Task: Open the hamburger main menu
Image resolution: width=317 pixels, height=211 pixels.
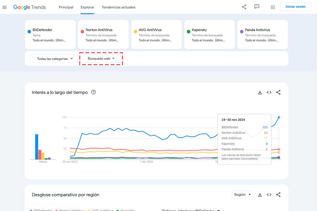Action: point(4,7)
